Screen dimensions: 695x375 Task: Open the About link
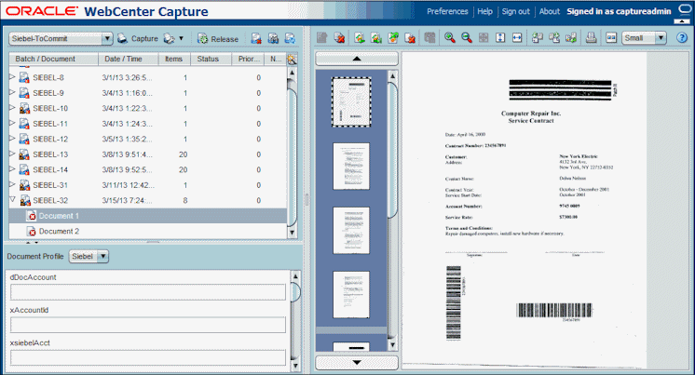[x=549, y=11]
